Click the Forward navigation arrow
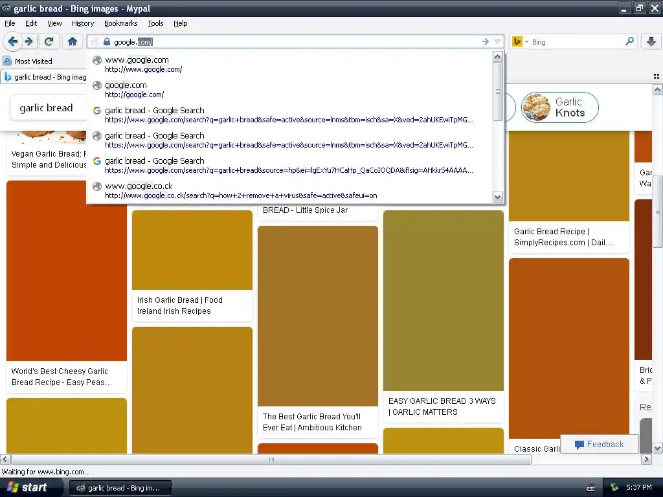The width and height of the screenshot is (663, 497). [x=29, y=41]
